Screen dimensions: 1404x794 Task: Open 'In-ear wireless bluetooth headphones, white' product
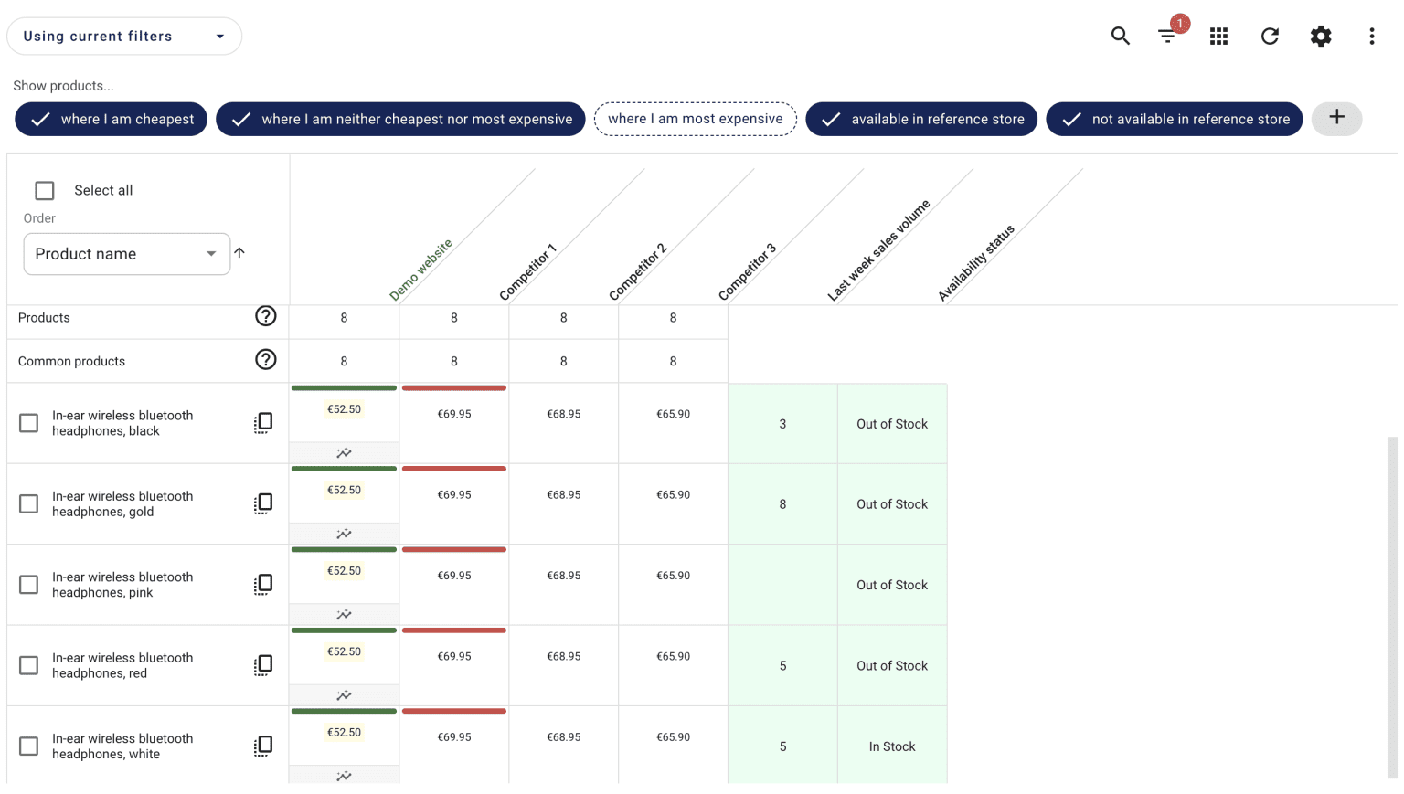(x=122, y=746)
